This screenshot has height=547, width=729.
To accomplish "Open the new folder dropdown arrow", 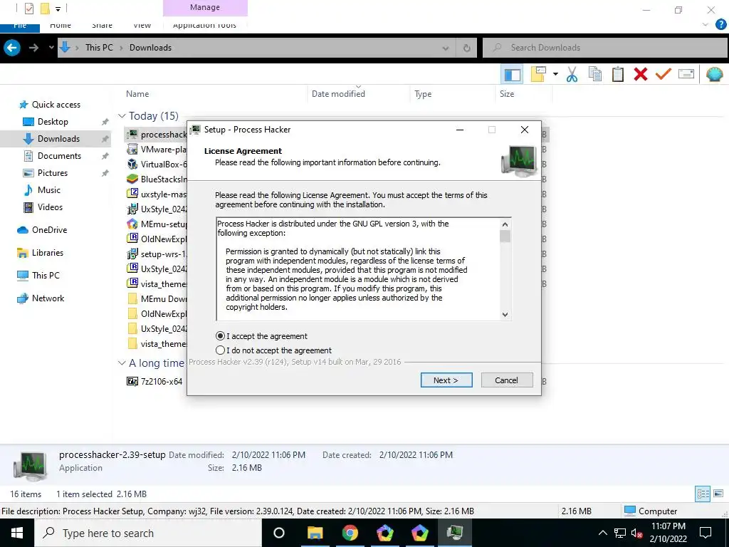I will tap(555, 74).
